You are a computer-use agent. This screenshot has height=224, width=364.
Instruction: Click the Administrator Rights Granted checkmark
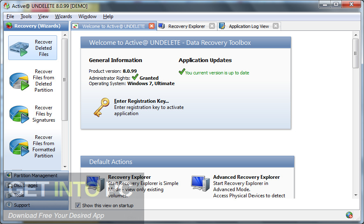(135, 77)
